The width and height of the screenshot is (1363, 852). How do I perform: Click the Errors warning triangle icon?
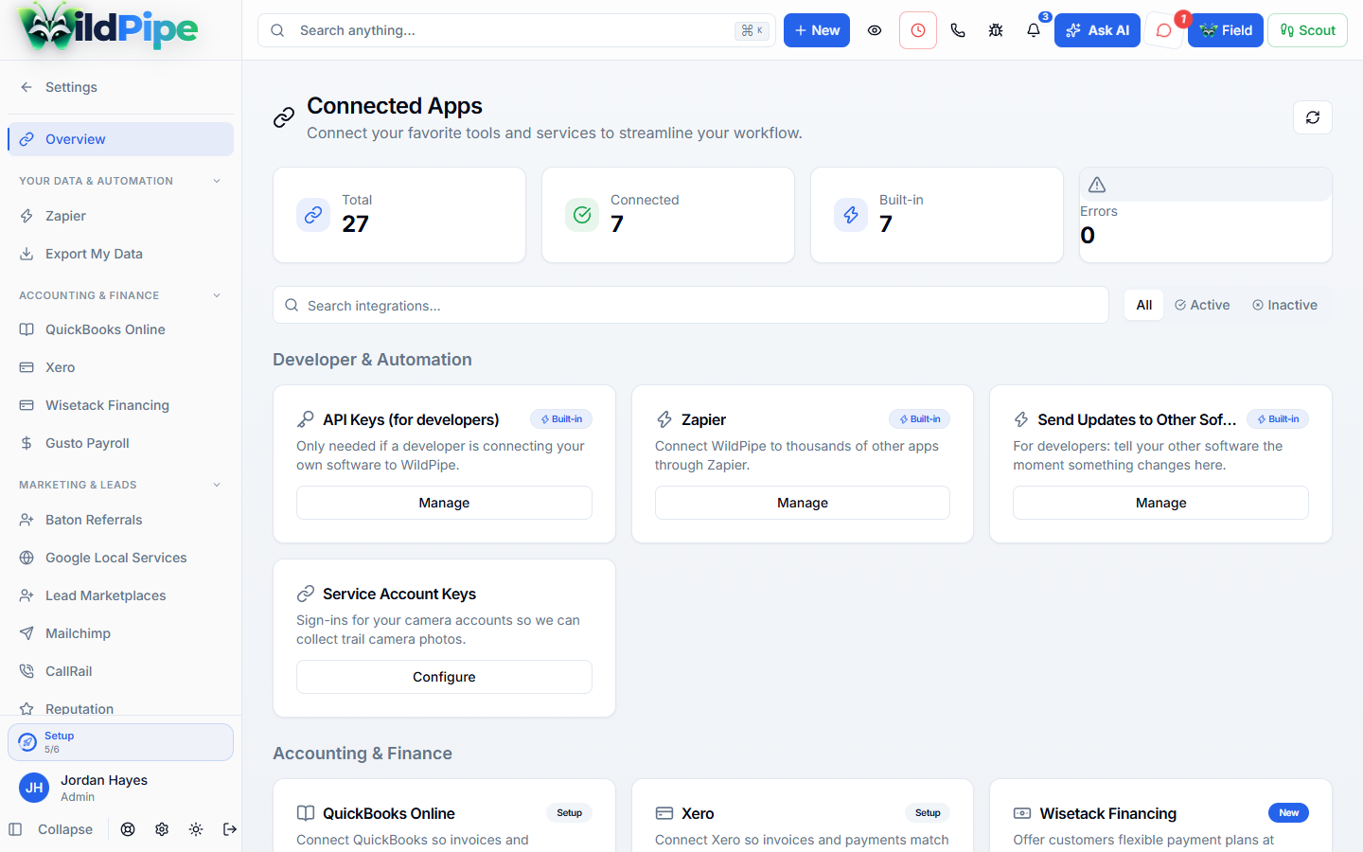click(1097, 185)
